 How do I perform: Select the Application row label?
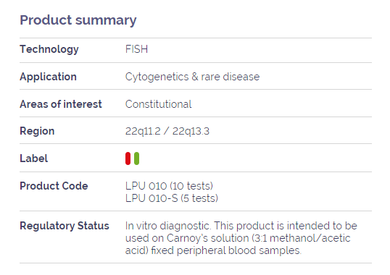point(49,77)
